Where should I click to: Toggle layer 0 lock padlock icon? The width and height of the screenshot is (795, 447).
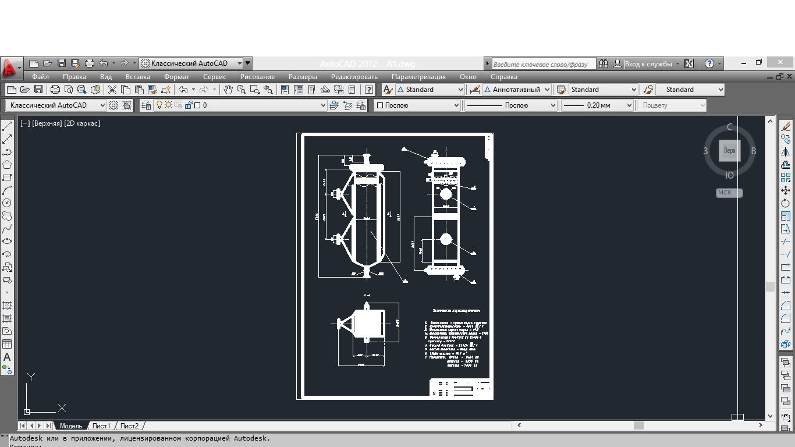coord(189,105)
